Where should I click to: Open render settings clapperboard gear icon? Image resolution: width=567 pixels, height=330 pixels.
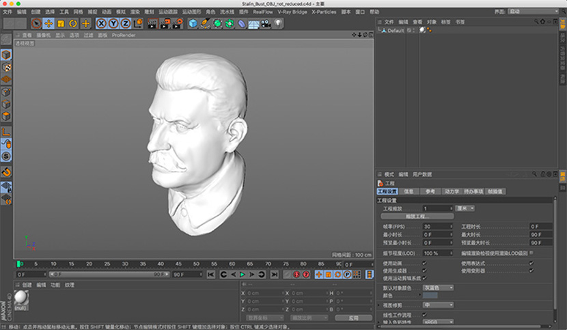[x=177, y=24]
